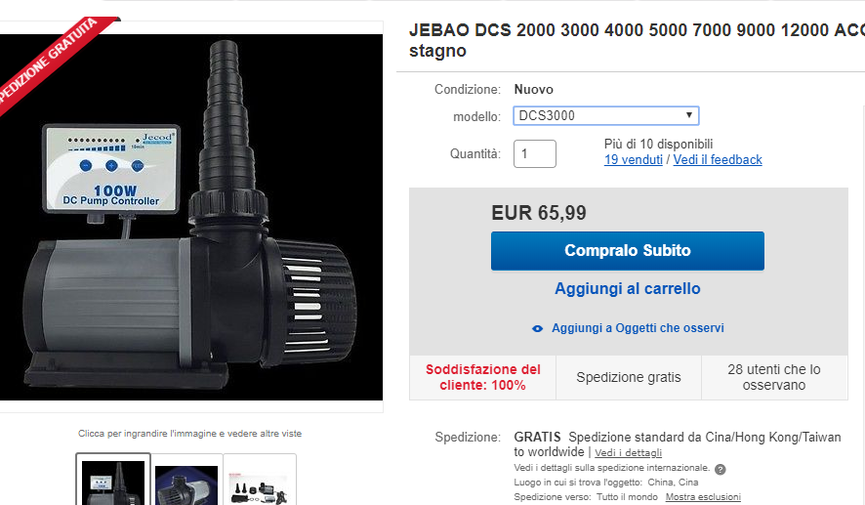Click the eye icon beside Aggiungi a Oggetti

537,328
